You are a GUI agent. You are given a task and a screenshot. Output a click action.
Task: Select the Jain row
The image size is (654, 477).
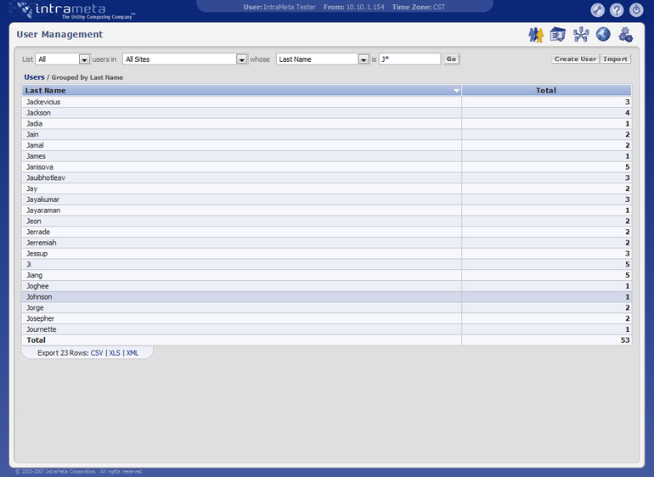point(327,135)
